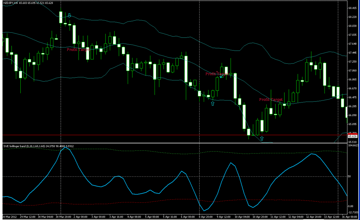Click the 3 Apr 00:00 time label

(98, 217)
